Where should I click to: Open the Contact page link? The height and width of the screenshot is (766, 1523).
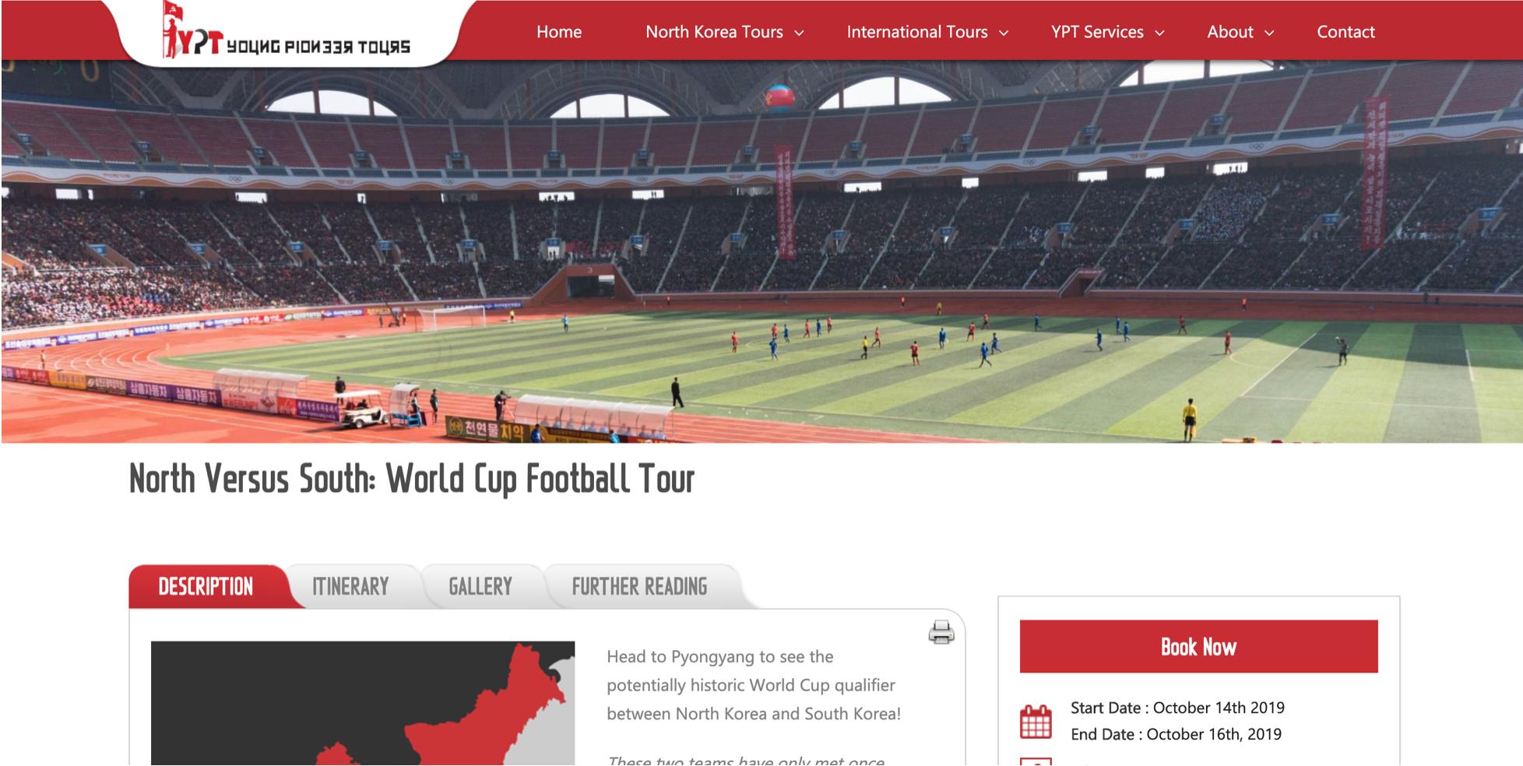pyautogui.click(x=1345, y=32)
